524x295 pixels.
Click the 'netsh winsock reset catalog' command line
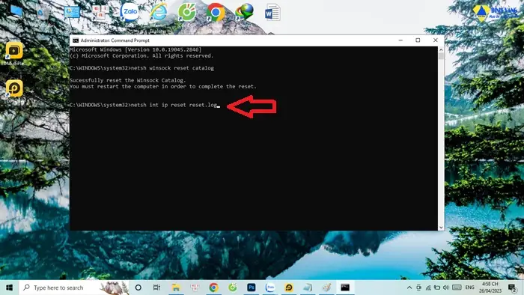click(141, 68)
